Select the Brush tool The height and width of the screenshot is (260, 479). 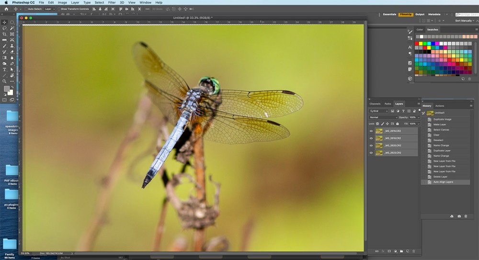click(4, 46)
